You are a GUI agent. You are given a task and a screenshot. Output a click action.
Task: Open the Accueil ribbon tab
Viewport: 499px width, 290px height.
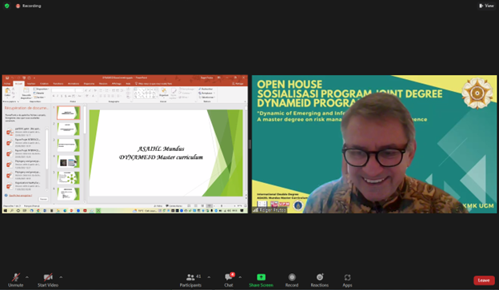point(18,84)
